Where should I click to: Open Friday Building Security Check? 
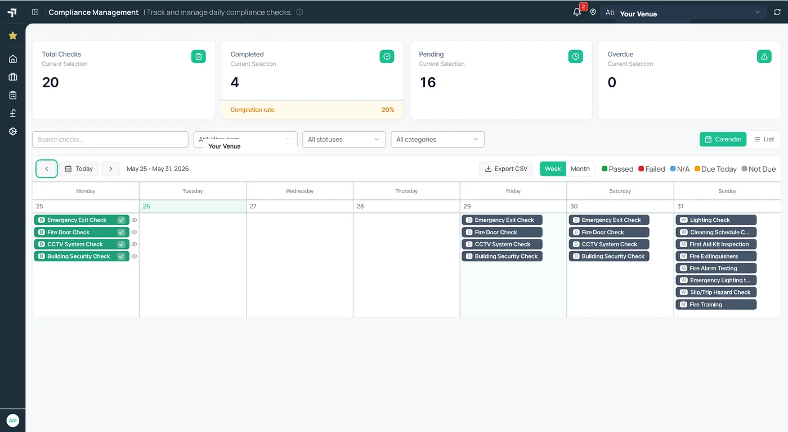502,256
